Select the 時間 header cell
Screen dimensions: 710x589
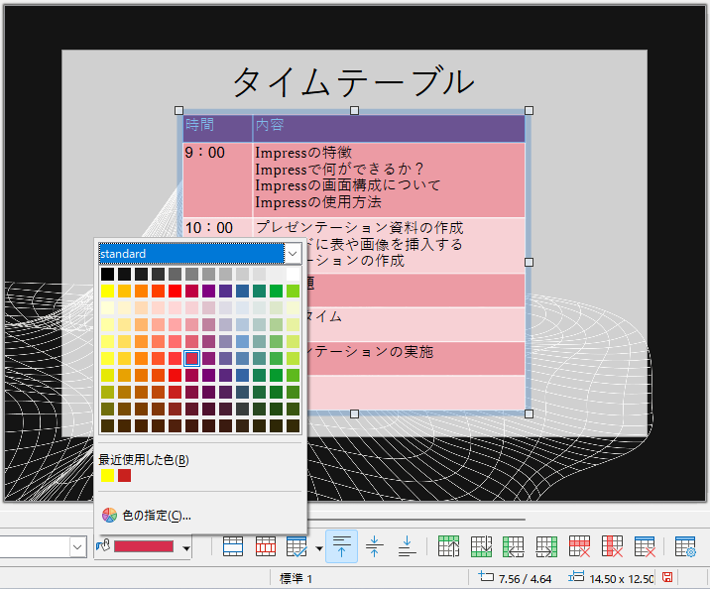coord(217,129)
